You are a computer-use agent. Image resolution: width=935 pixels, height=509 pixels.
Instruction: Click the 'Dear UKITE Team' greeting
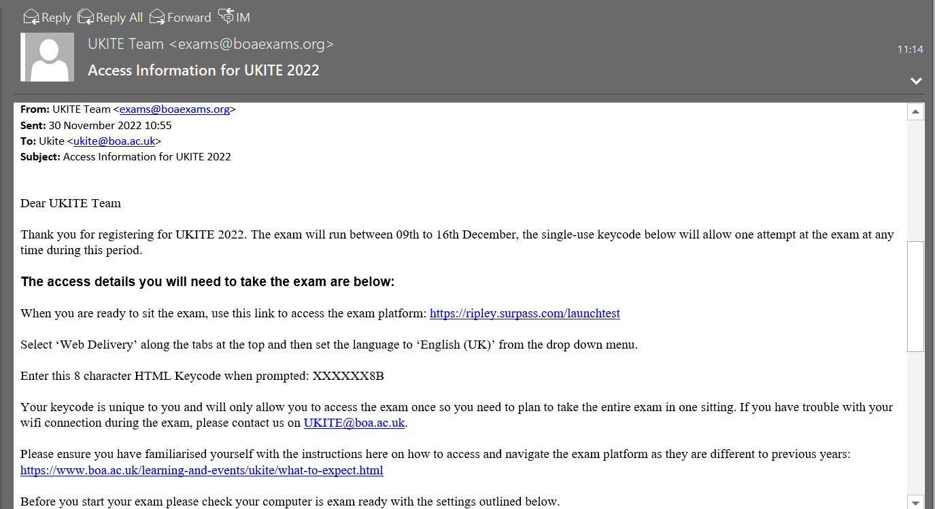pos(71,203)
